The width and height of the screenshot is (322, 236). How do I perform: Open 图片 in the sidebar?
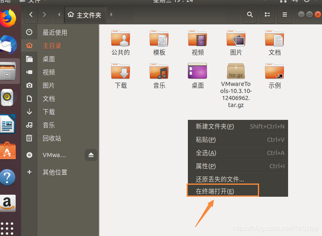coord(60,85)
